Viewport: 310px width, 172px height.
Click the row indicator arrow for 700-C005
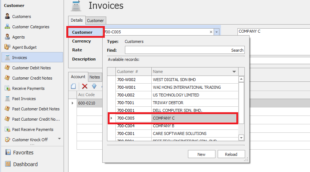pyautogui.click(x=111, y=118)
